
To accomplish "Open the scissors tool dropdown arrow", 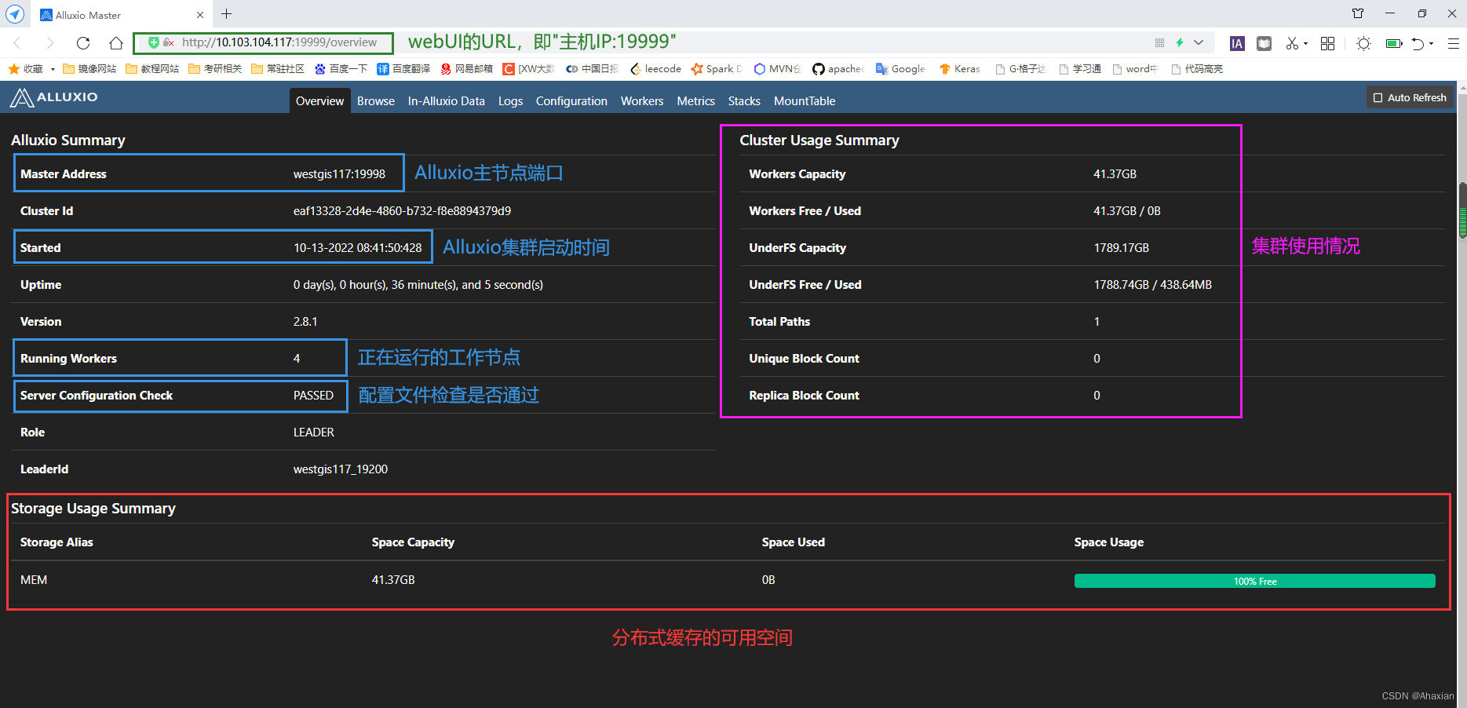I will [1305, 44].
